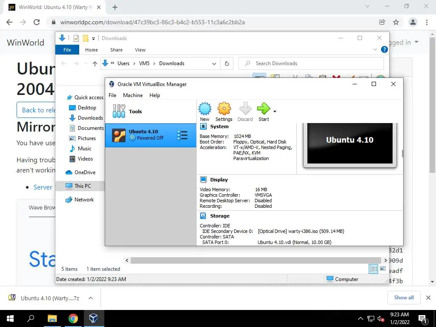This screenshot has height=327, width=436.
Task: Bookmark this page with star icon
Action: [396, 22]
